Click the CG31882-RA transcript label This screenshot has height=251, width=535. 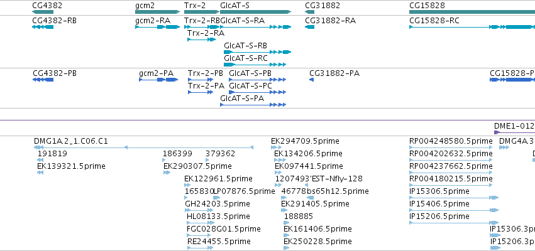pos(330,21)
